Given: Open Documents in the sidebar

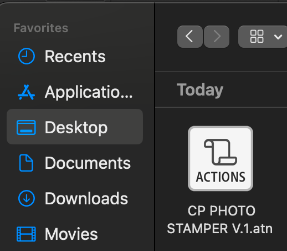Looking at the screenshot, I should pos(75,163).
